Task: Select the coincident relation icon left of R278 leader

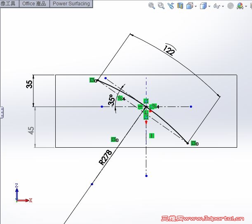Action: [113, 139]
